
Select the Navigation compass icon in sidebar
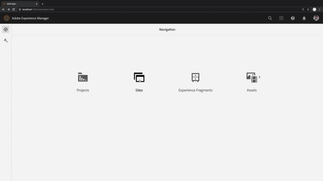point(6,30)
